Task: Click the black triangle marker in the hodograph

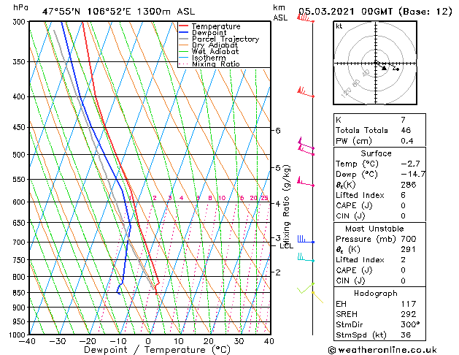Action: (x=384, y=68)
